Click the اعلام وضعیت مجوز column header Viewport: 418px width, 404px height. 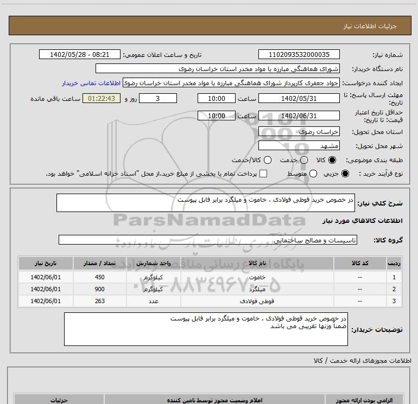point(214,400)
